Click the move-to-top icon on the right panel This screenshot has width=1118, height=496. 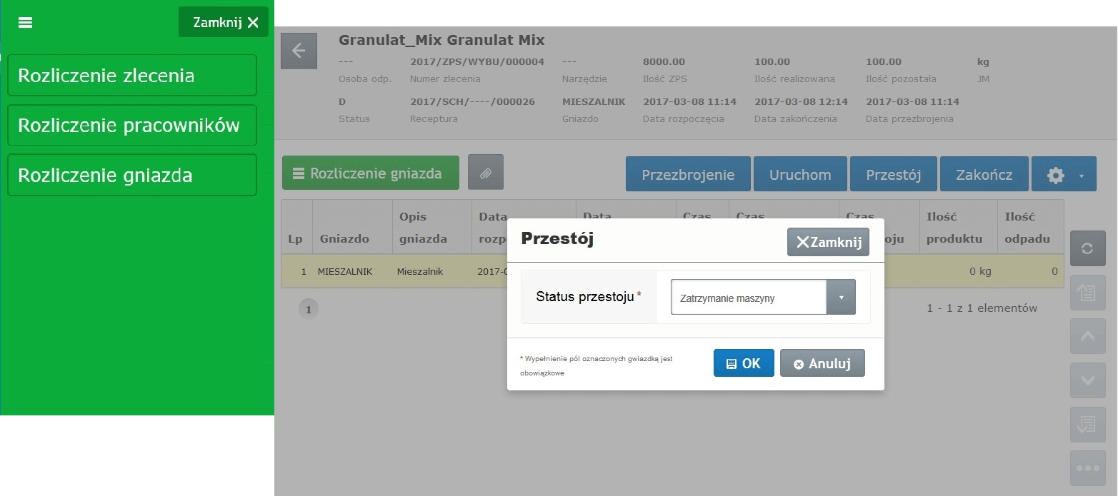click(x=1087, y=293)
